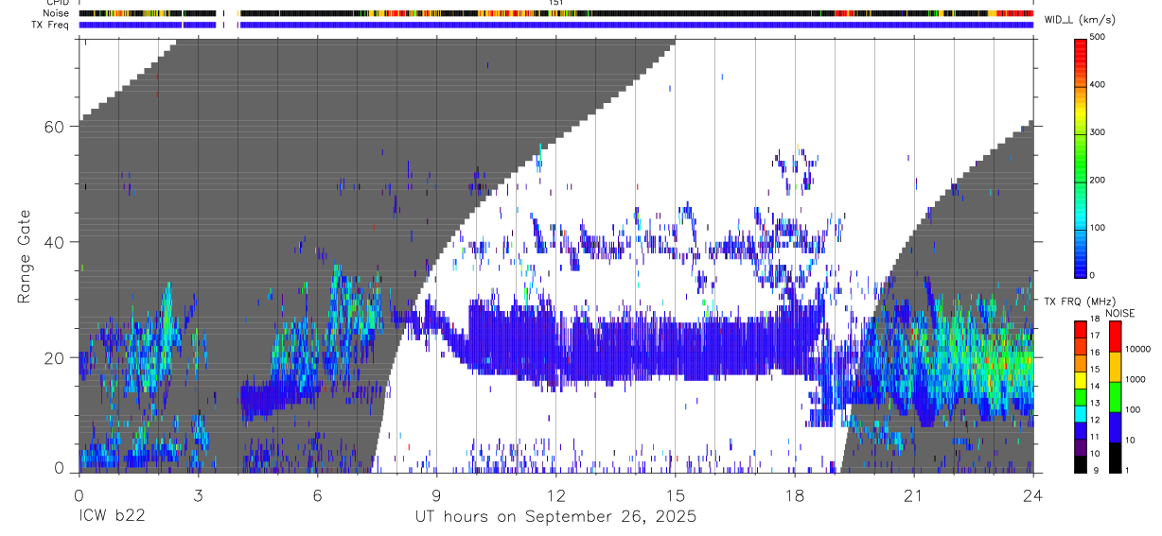Click the '18' hour label on the x-axis
Viewport: 1162px width, 536px height.
click(x=795, y=493)
